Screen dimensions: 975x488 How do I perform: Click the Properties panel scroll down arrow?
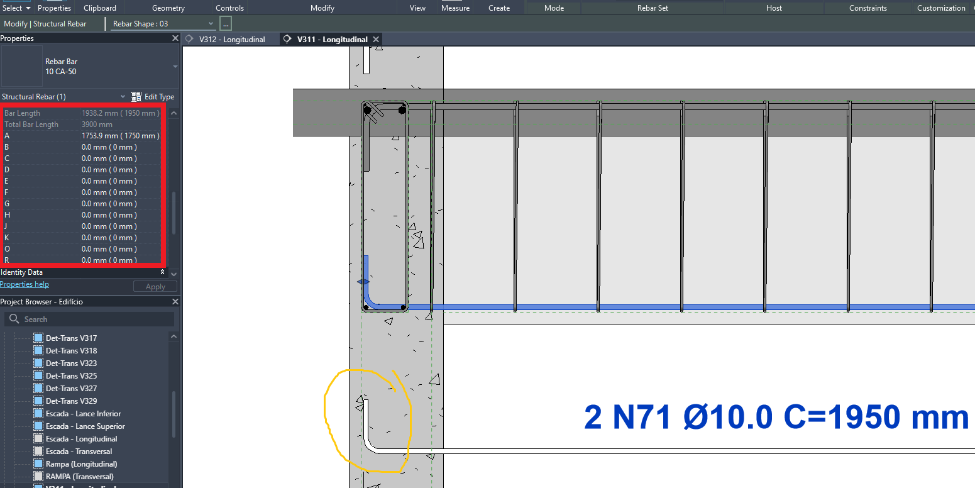(x=174, y=274)
